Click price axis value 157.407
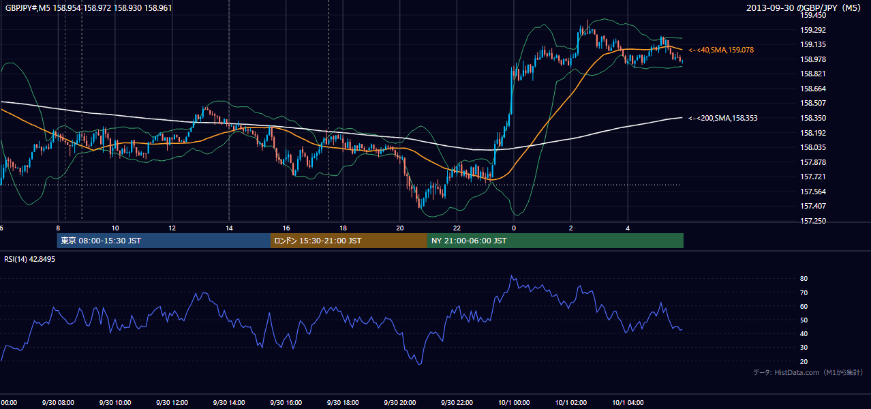Viewport: 871px width, 409px height. pos(814,206)
